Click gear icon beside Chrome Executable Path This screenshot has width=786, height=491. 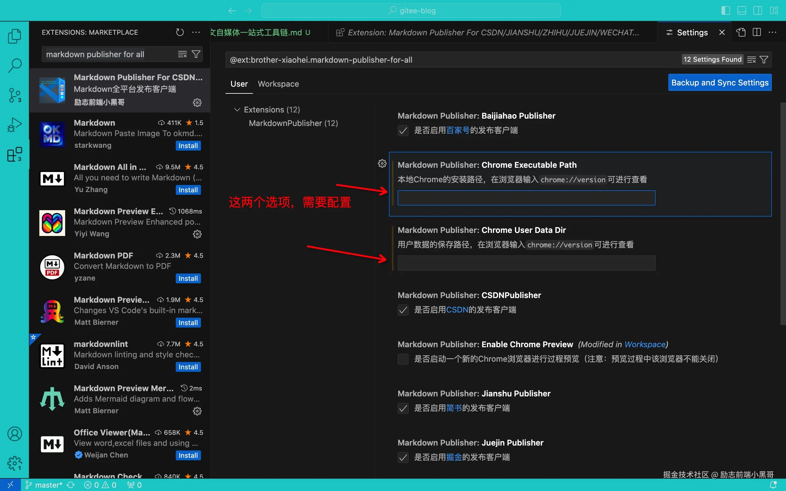[382, 163]
